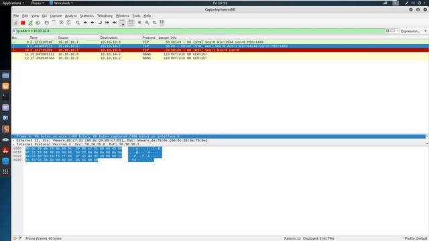Open the Capture menu
Screen dimensions: 429x241
click(56, 16)
